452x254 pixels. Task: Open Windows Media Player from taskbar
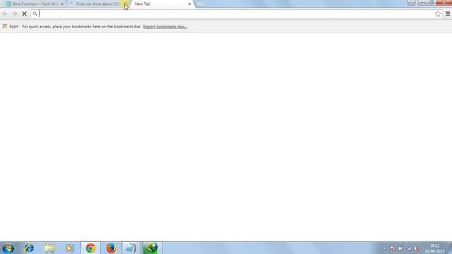click(69, 248)
